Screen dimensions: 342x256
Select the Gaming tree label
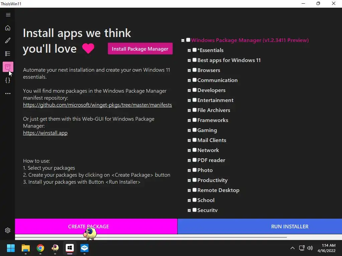(207, 130)
